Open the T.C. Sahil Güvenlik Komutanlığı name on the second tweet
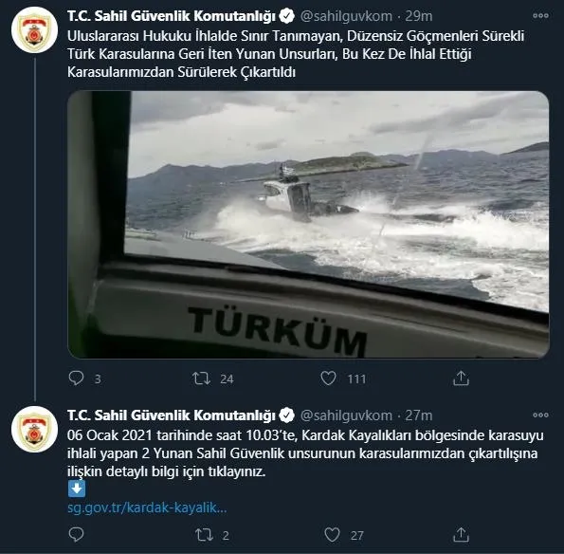This screenshot has height=554, width=564. (172, 415)
